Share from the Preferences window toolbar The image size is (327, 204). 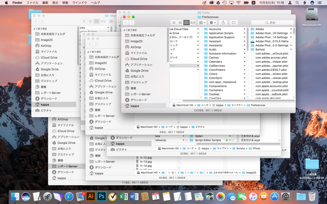click(223, 22)
